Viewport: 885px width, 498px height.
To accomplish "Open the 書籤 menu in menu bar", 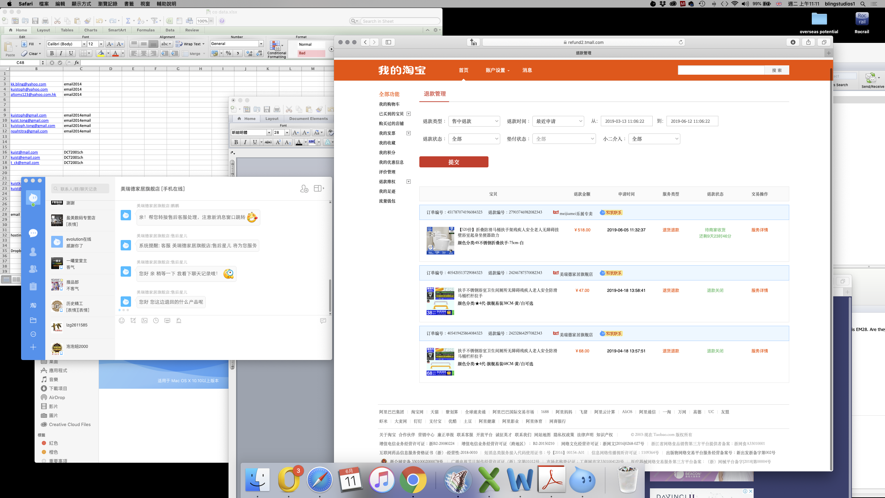I will coord(129,4).
